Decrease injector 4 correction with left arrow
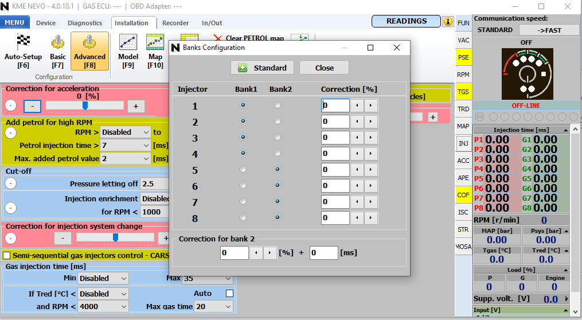Viewport: 582px width, 320px height. click(357, 154)
